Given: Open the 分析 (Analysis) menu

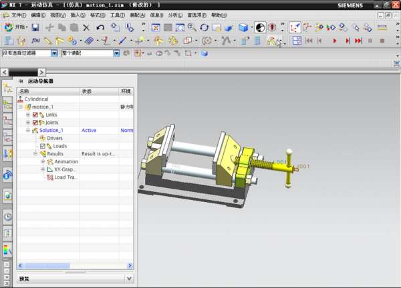Looking at the screenshot, I should [175, 15].
